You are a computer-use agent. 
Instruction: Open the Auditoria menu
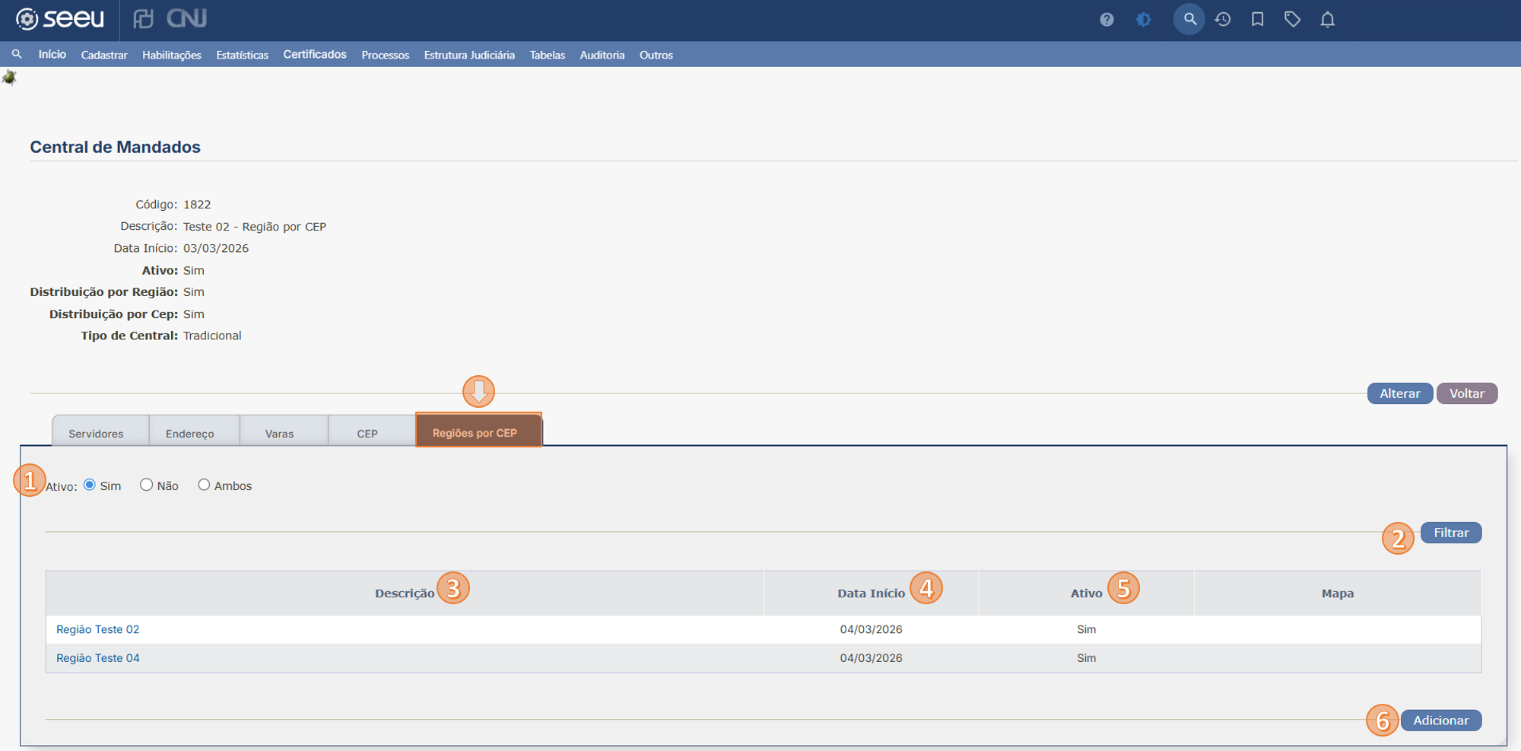coord(602,55)
